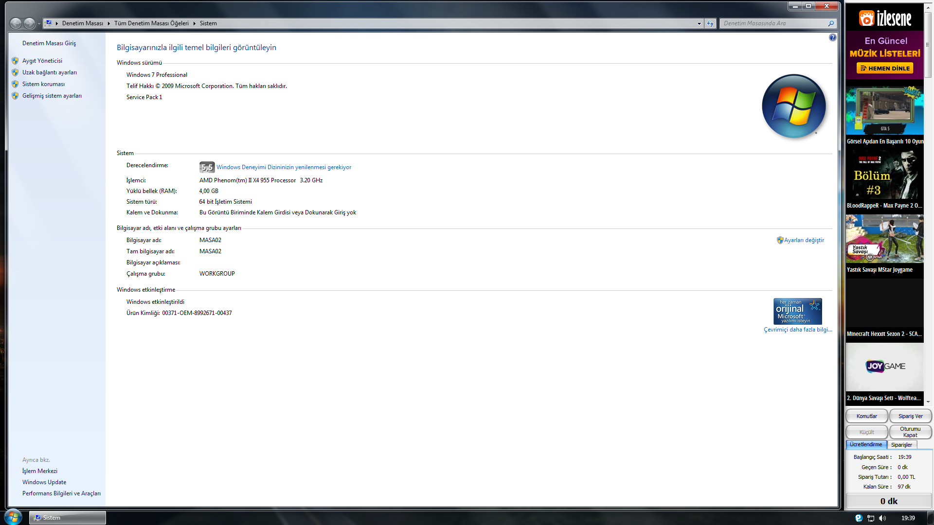Click shield icon next to Ayarları değiştir

(x=780, y=240)
